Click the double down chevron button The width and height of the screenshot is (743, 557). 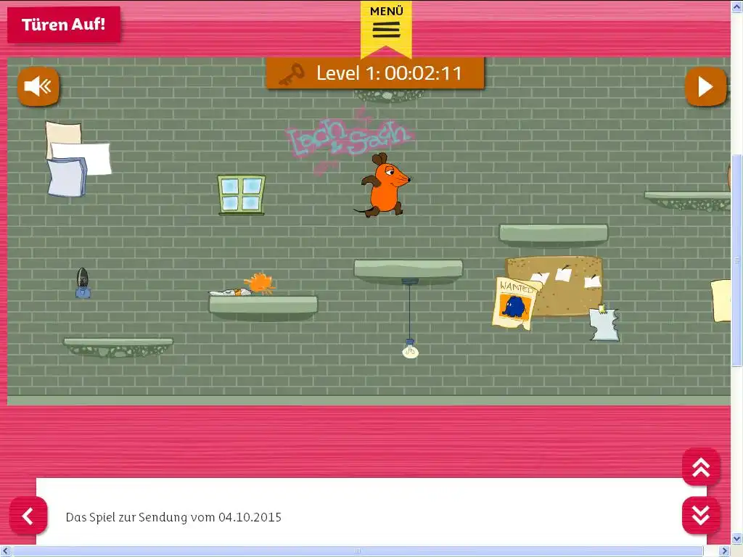point(701,516)
